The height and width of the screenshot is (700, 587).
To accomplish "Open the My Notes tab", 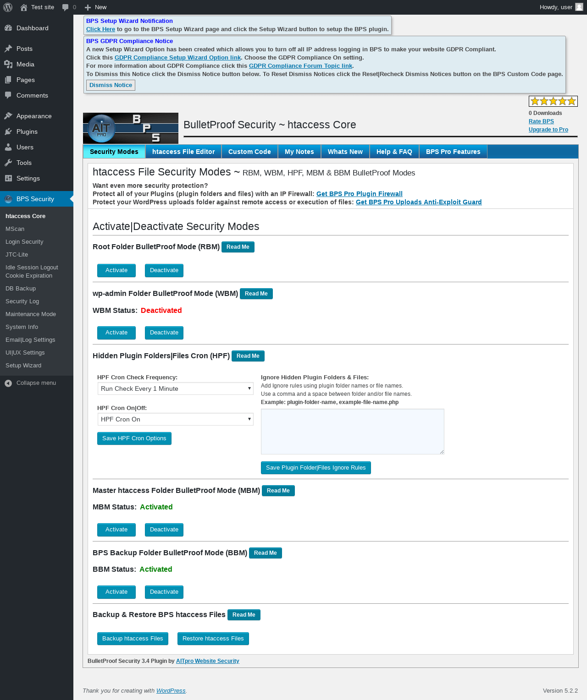I will pos(299,152).
